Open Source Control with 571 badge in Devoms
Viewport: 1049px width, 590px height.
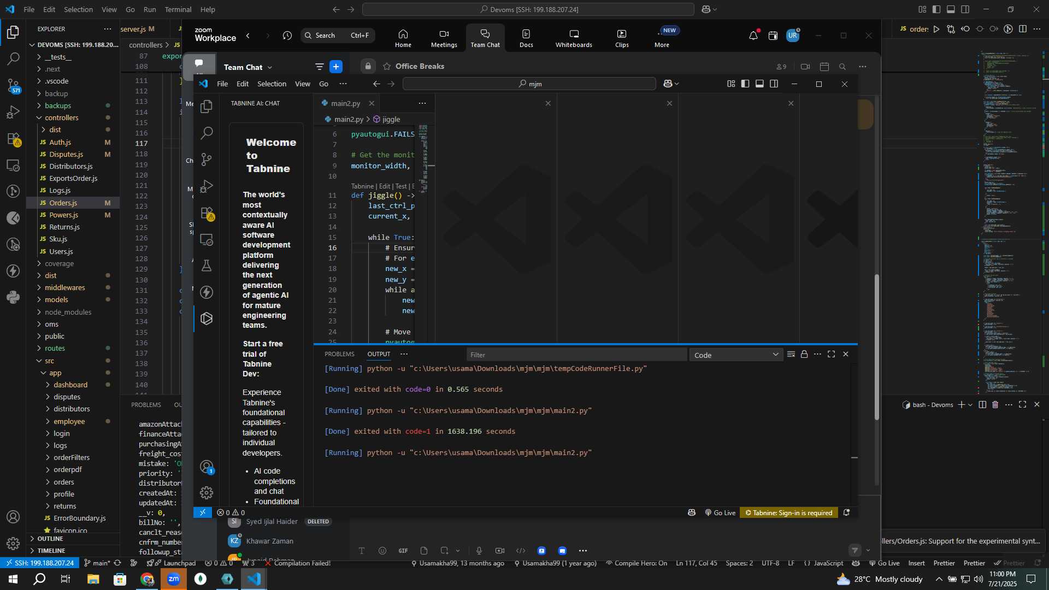[13, 85]
